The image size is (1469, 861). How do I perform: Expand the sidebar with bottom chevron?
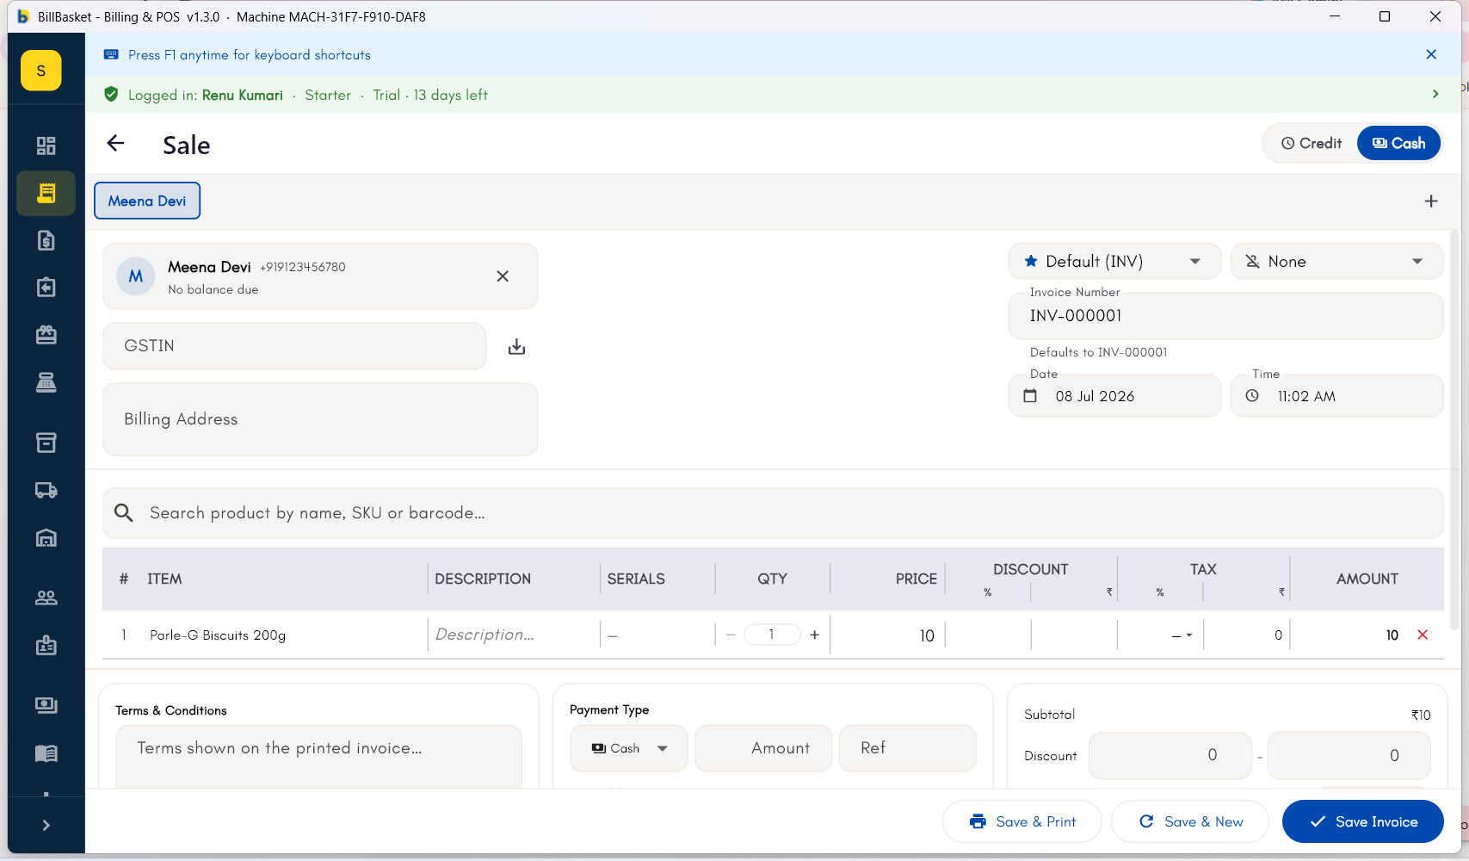click(46, 825)
